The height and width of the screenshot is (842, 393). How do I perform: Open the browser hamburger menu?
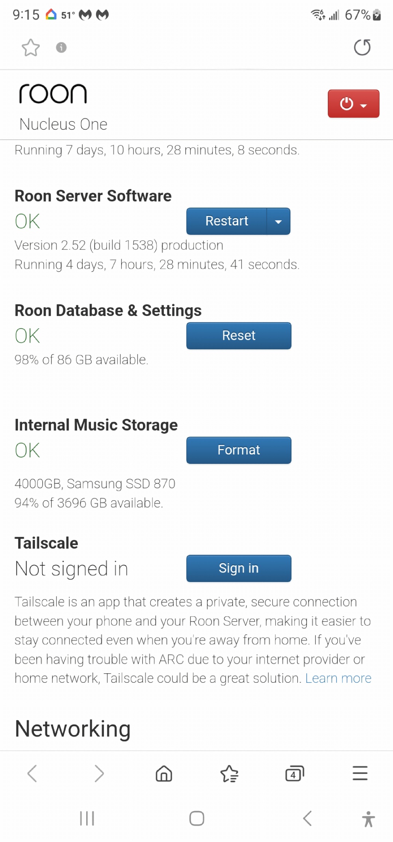coord(360,773)
